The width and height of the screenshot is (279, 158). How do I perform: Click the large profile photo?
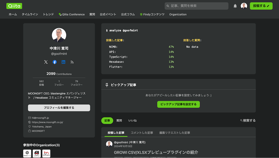click(x=59, y=35)
